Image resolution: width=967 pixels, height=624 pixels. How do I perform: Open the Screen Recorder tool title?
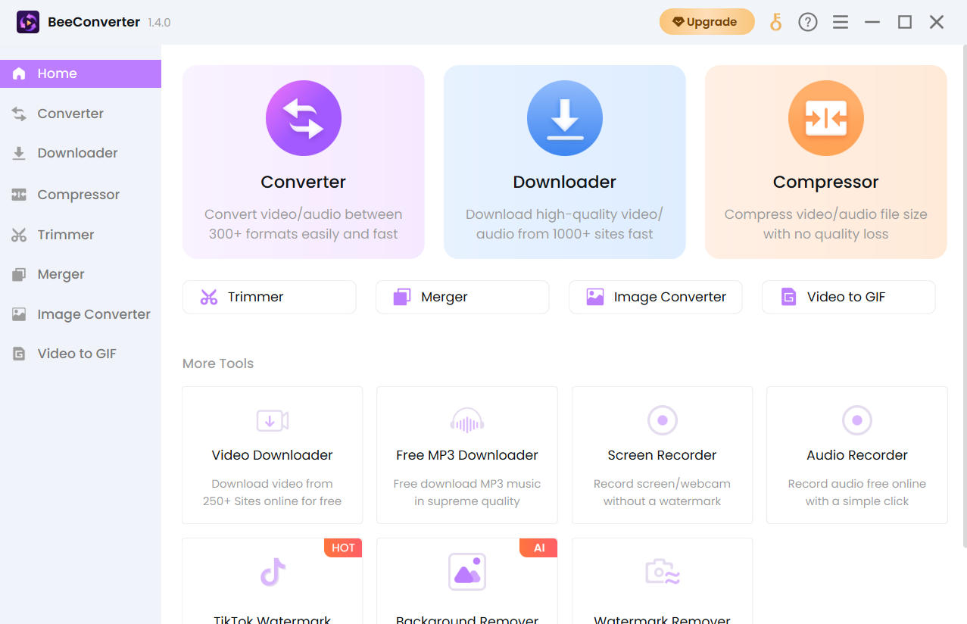click(663, 455)
